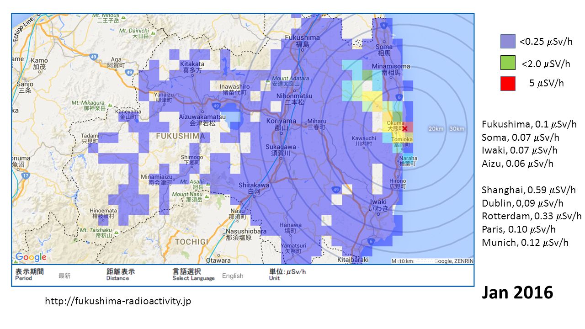Viewport: 585px width, 329px height.
Task: Open the fukushima-radioactivity.jp URL
Action: pos(118,301)
